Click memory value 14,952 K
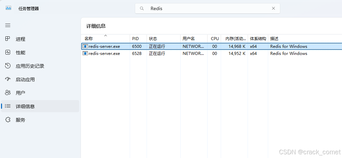 coord(237,53)
